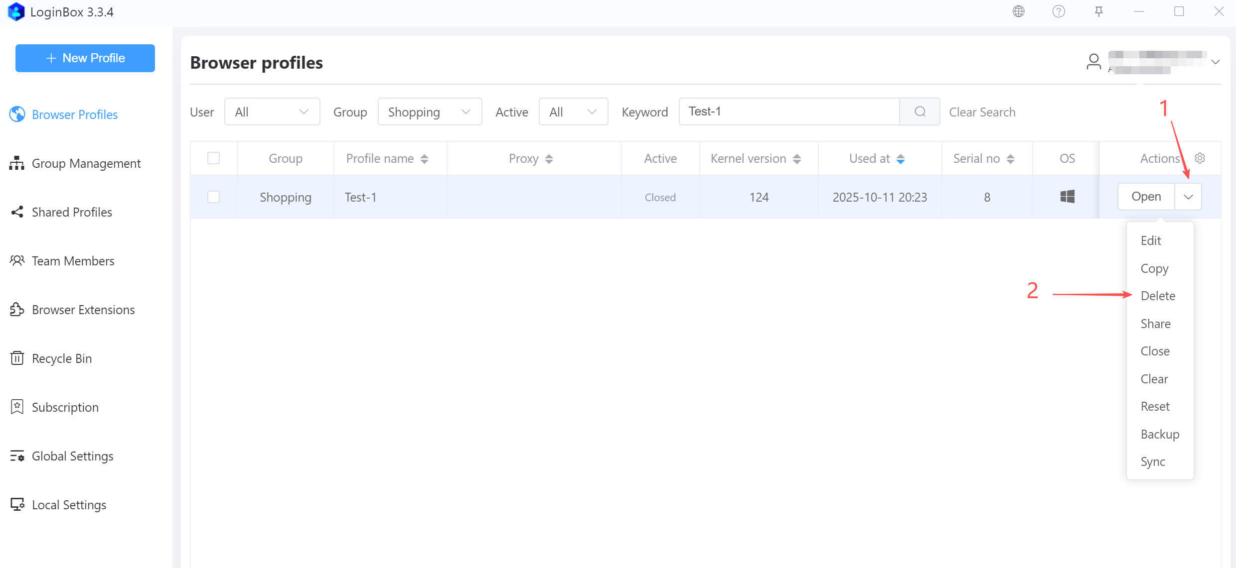Expand the Active filter dropdown

(x=573, y=112)
